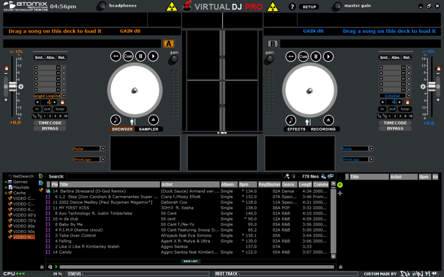Play the first cue point slot on deck A
Viewport: 444px width, 277px height.
click(36, 68)
